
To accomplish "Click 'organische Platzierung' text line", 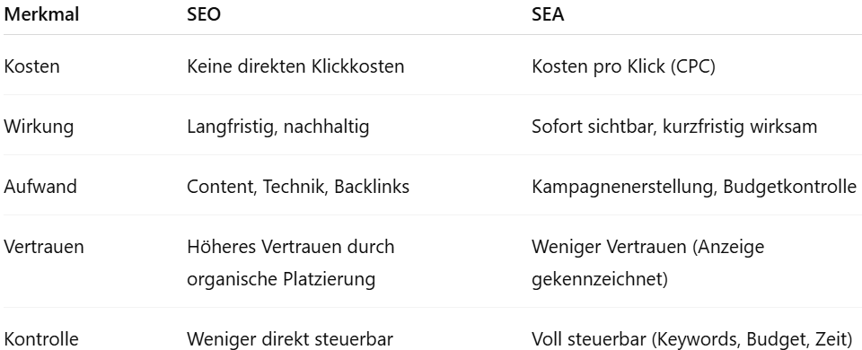I will point(281,279).
